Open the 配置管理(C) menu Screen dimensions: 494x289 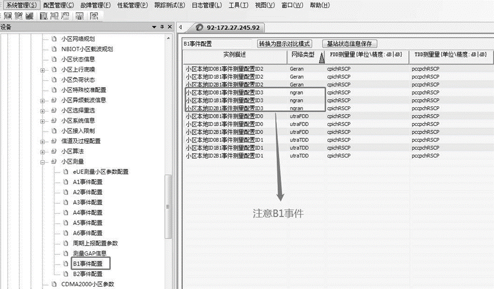(58, 5)
